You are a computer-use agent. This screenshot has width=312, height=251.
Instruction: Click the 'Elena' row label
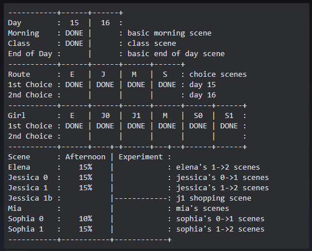[x=19, y=167]
